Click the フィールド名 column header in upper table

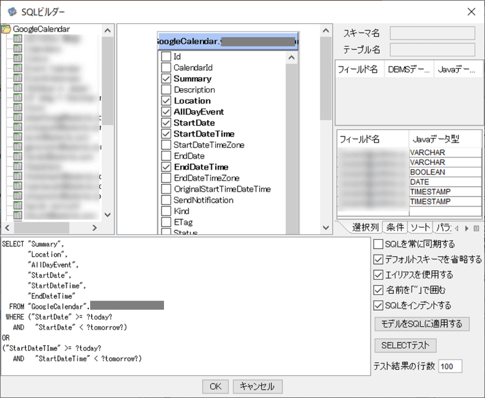360,69
